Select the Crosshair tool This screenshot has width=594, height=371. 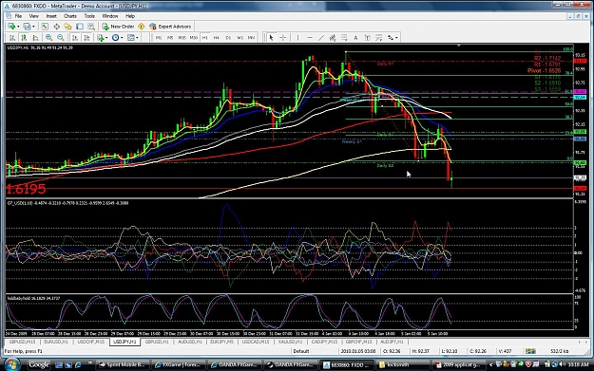tap(283, 37)
